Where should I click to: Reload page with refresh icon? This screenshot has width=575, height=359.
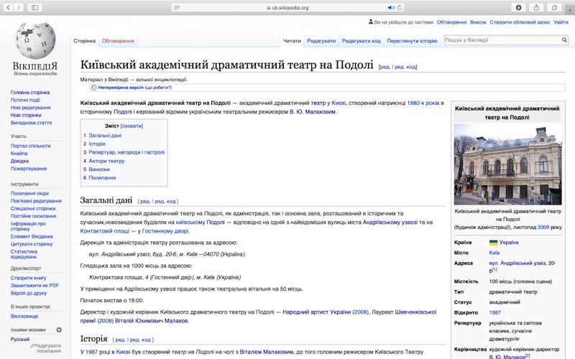[400, 8]
